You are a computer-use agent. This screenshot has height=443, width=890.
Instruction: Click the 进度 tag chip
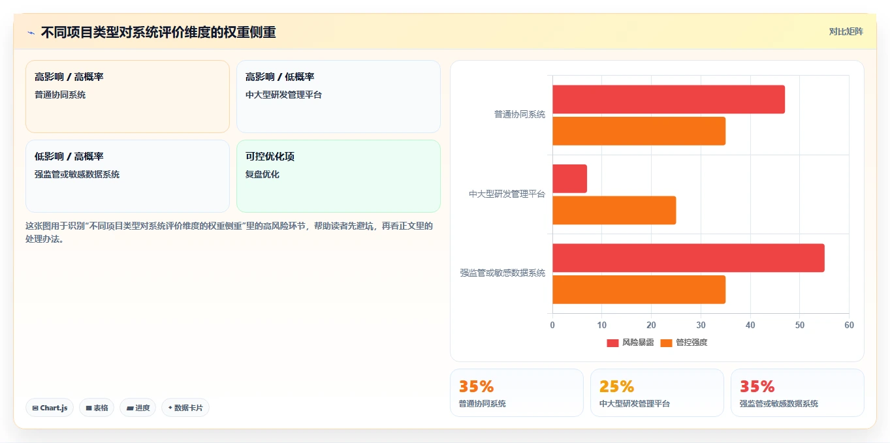(138, 408)
